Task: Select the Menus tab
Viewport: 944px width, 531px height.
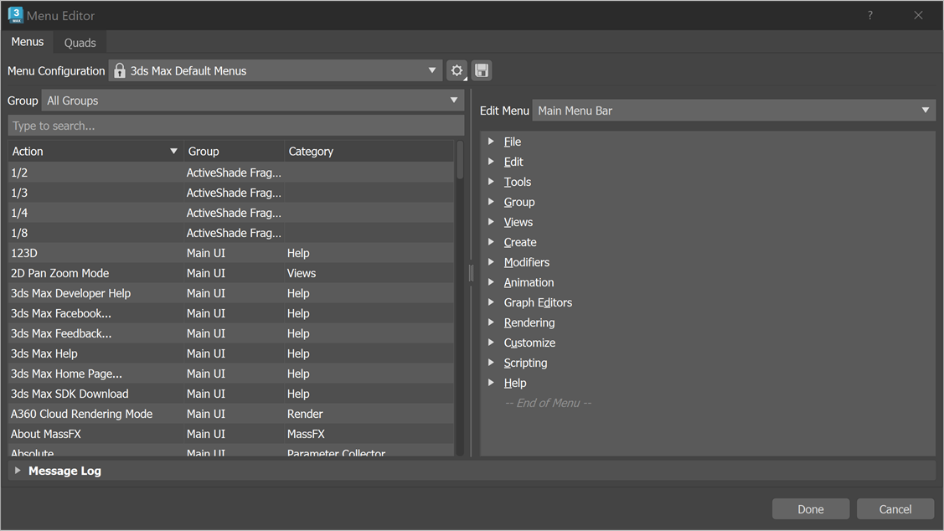Action: click(28, 42)
